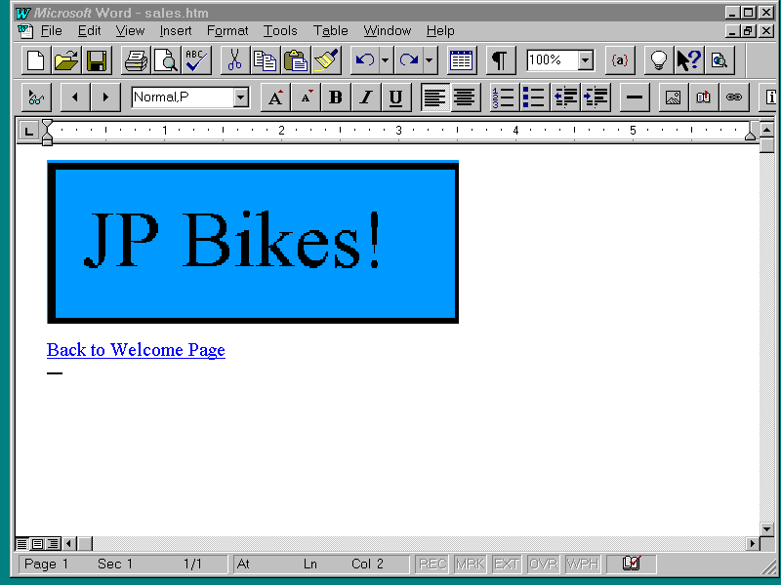The height and width of the screenshot is (585, 781).
Task: Insert a hyperlink with the chain-link icon
Action: click(733, 97)
